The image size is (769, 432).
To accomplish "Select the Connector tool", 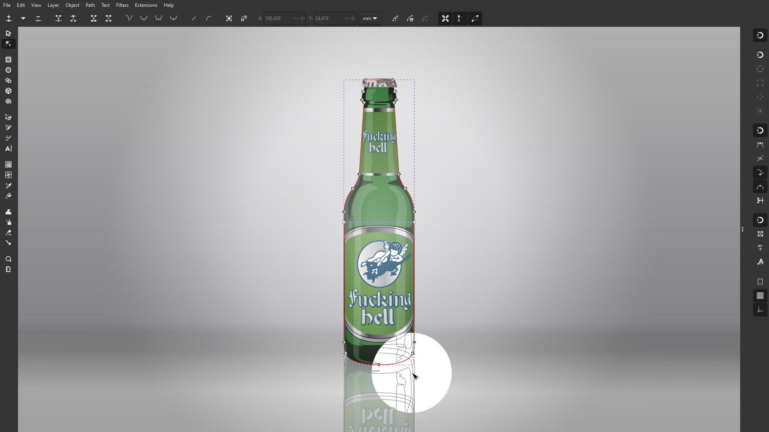I will [8, 243].
